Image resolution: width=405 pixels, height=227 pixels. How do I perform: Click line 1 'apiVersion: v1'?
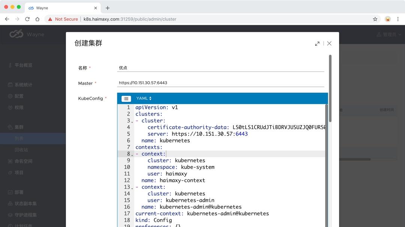point(156,107)
